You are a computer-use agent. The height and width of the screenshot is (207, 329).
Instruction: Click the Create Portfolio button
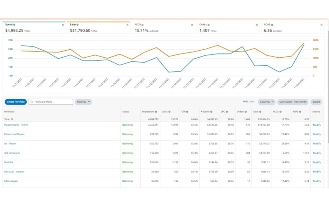[x=16, y=102]
